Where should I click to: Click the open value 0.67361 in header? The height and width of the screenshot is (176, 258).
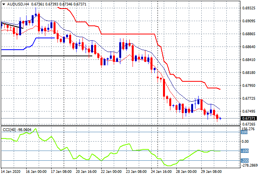(38, 4)
